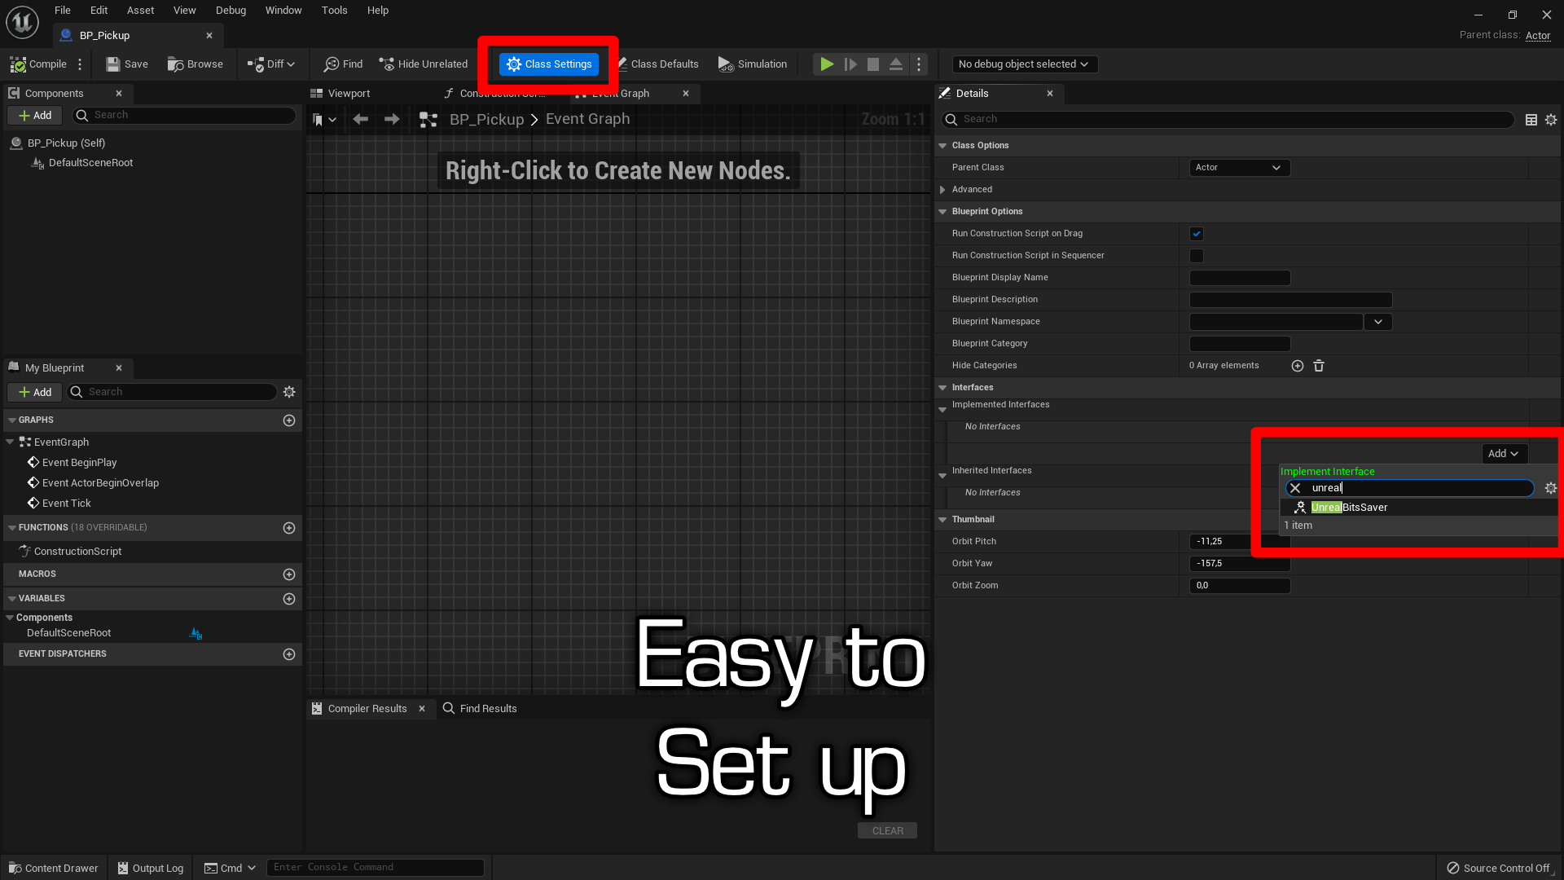Open the Parent Class Actor dropdown
The width and height of the screenshot is (1564, 880).
(x=1238, y=168)
